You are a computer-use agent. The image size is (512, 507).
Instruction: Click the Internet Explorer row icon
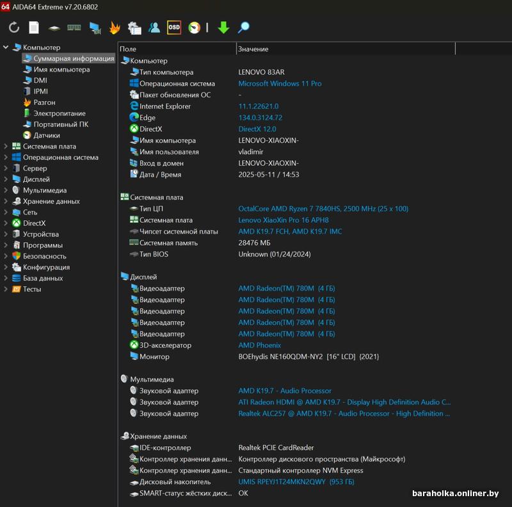click(134, 106)
